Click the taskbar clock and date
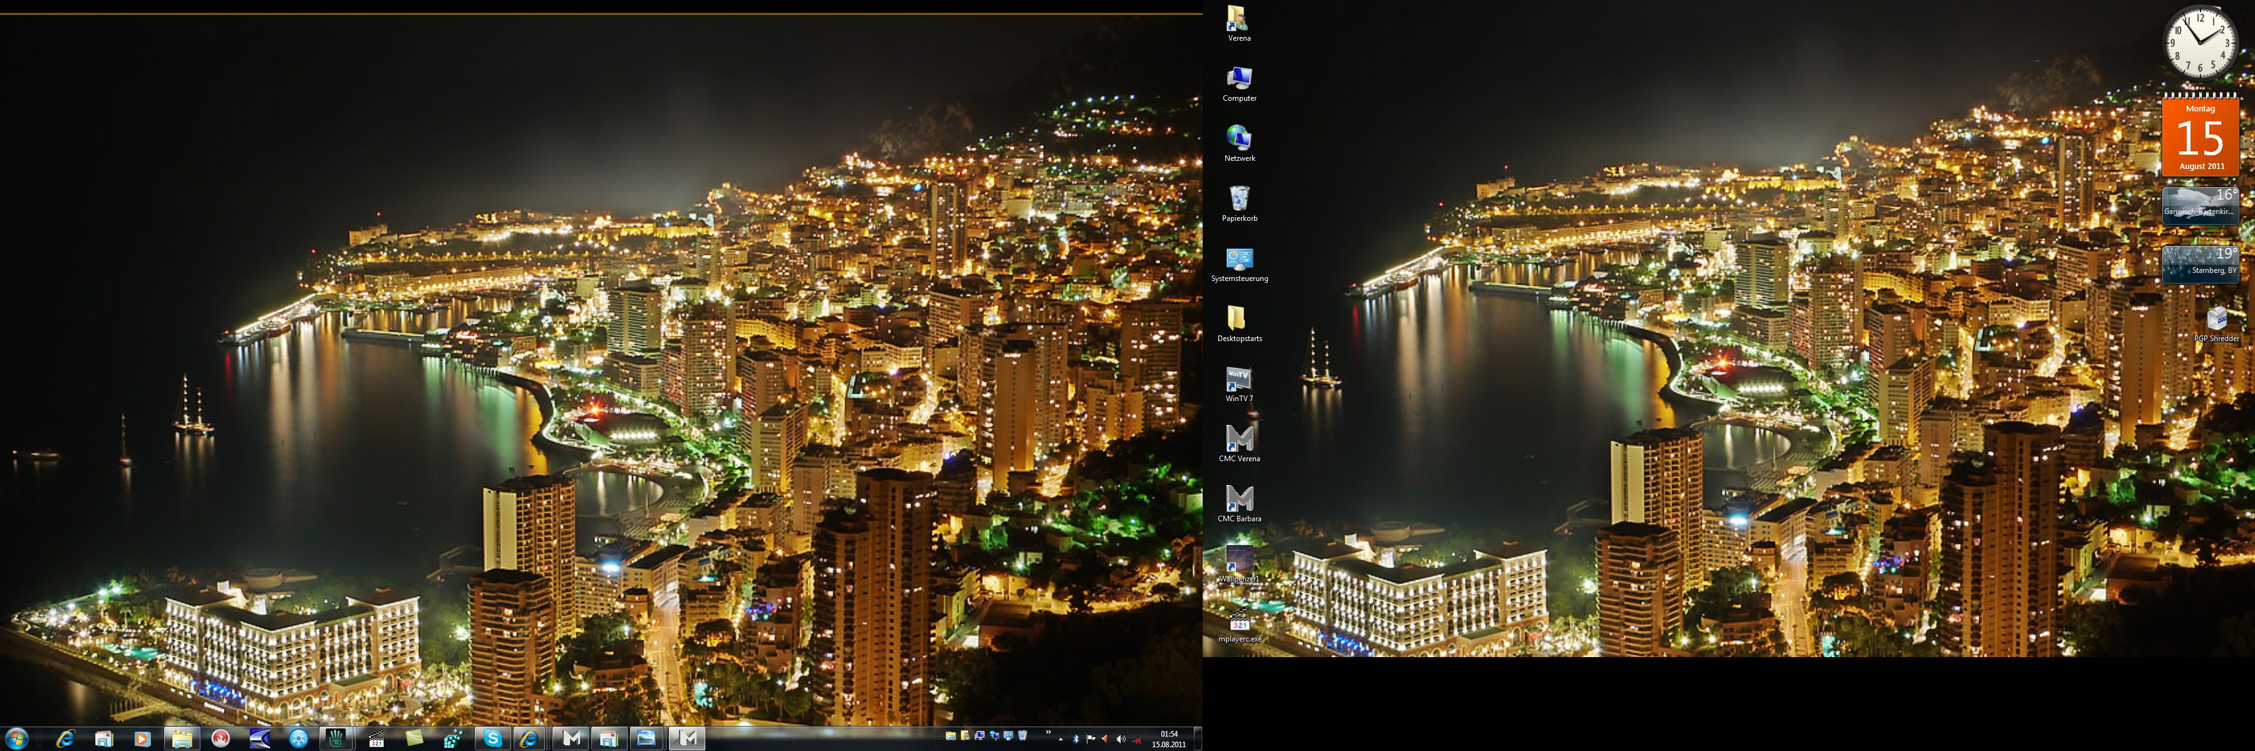The width and height of the screenshot is (2255, 751). [1169, 740]
